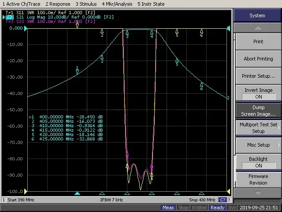Click the -50.00 scale label
The image size is (282, 212).
click(x=15, y=110)
